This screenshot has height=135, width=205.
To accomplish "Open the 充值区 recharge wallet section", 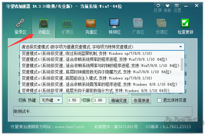I will 91,27.
